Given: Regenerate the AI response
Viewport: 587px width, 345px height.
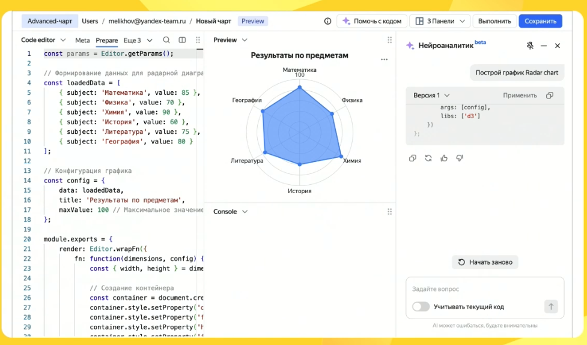Looking at the screenshot, I should click(x=428, y=158).
